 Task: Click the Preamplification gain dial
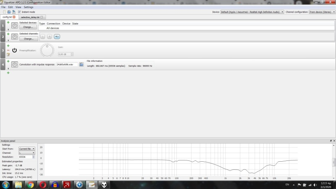point(47,50)
